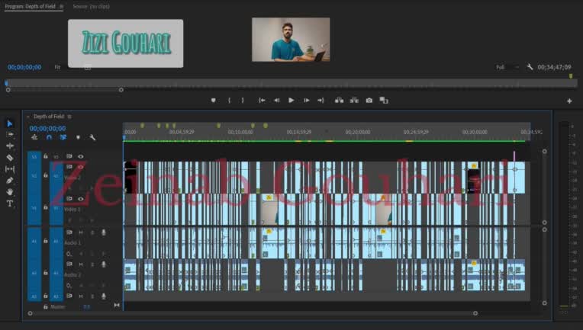This screenshot has width=583, height=330.
Task: Click the Lift button
Action: point(339,101)
